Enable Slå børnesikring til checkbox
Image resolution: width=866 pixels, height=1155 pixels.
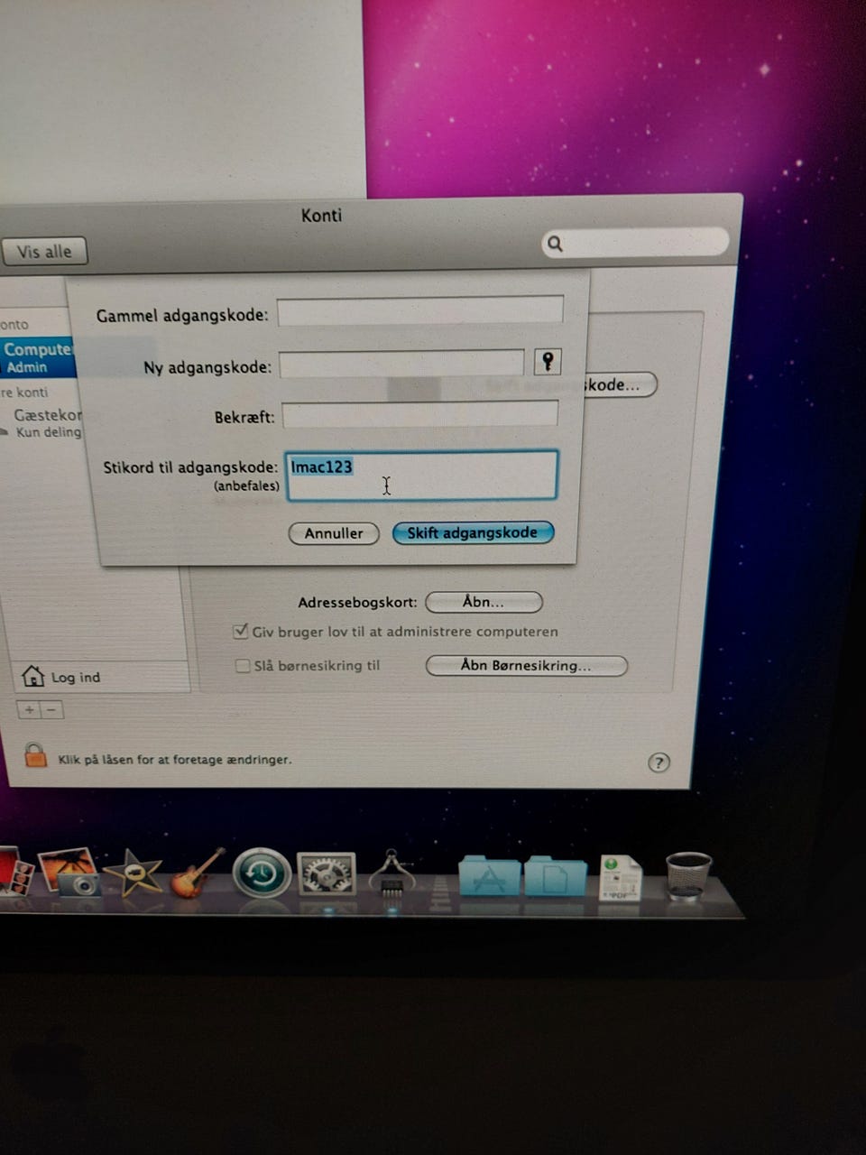(x=242, y=666)
